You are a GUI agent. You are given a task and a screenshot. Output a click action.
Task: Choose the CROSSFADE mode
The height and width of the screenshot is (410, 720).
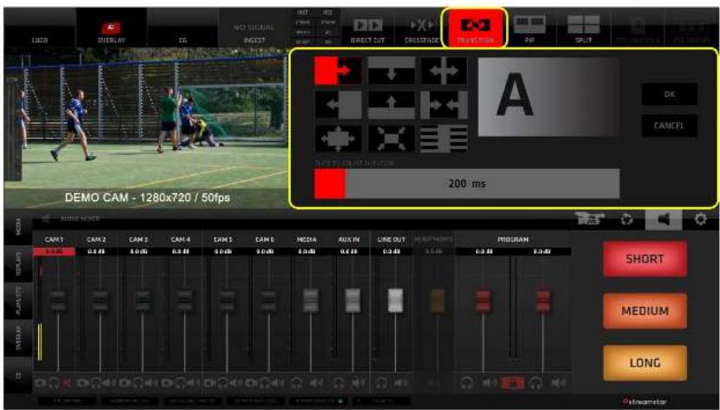421,29
